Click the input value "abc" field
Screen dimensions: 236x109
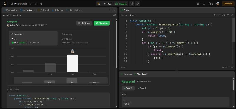coord(176,102)
